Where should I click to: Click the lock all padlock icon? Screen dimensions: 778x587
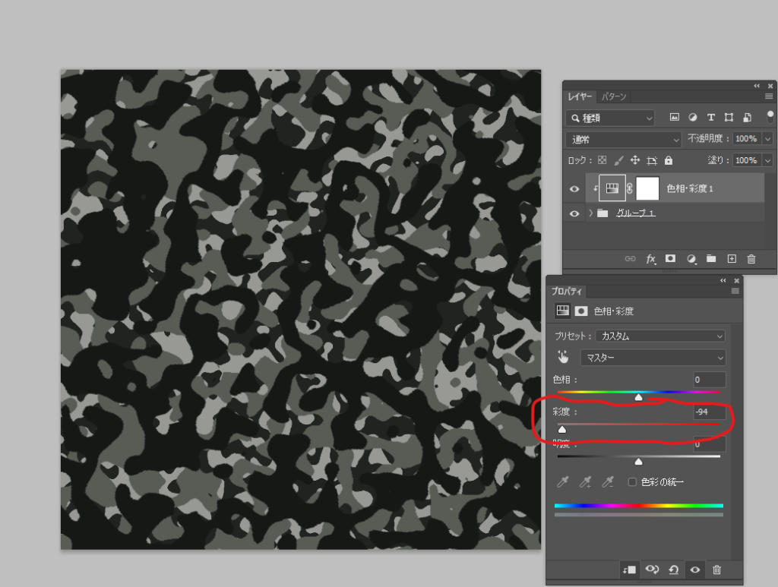(669, 161)
